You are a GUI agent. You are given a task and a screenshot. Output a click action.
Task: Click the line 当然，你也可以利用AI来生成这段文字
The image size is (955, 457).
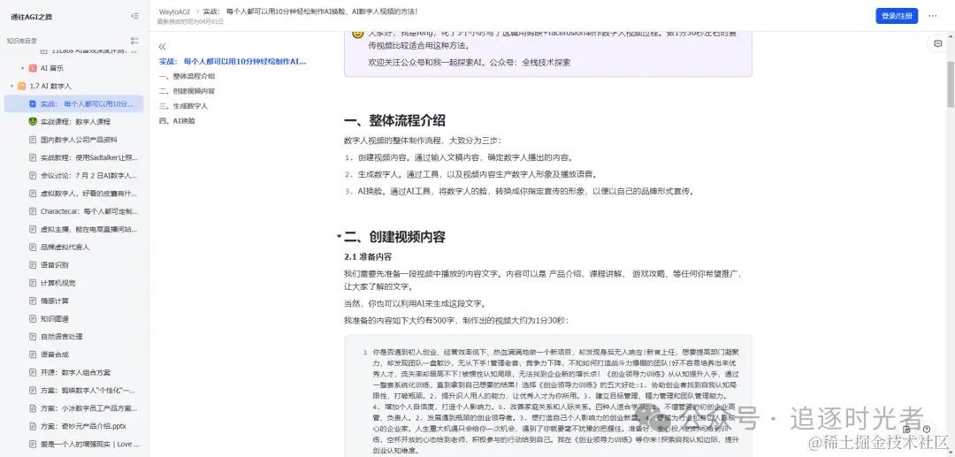click(x=416, y=303)
